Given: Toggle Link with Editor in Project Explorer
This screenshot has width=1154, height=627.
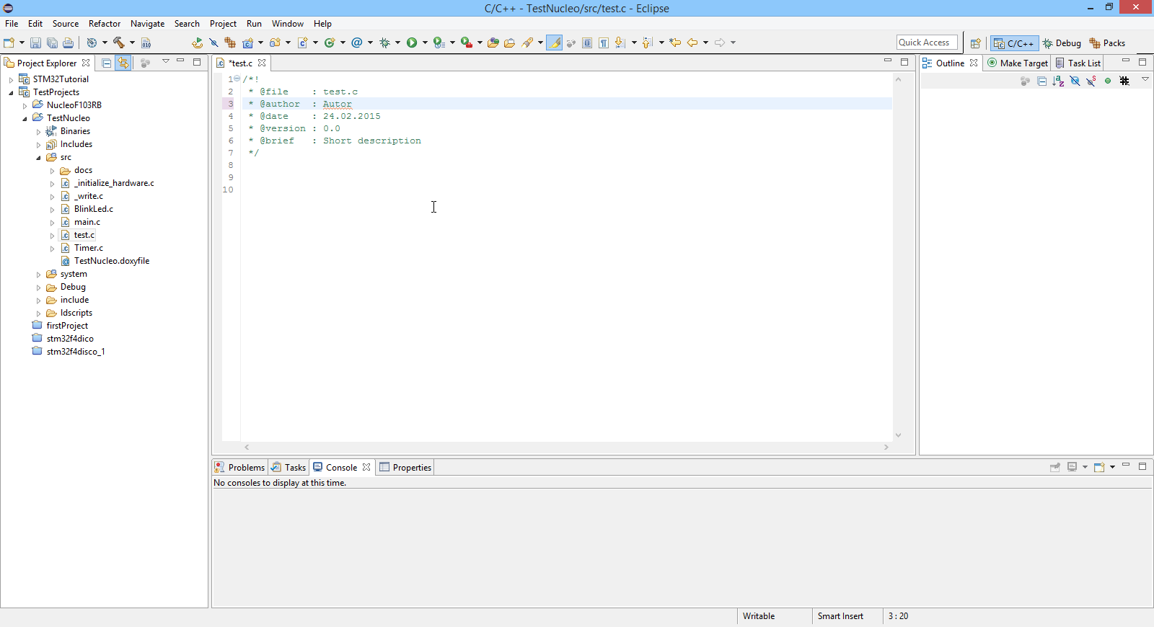Looking at the screenshot, I should click(x=123, y=63).
